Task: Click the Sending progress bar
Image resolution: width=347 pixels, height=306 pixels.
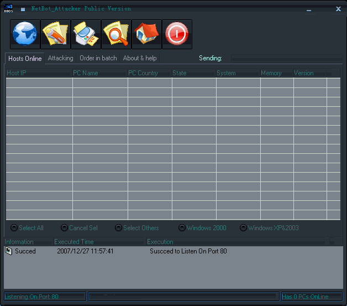Action: point(286,58)
